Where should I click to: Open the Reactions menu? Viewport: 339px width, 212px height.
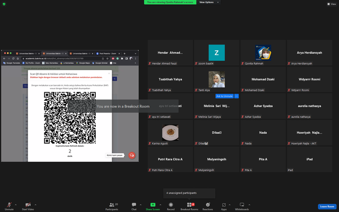click(208, 206)
